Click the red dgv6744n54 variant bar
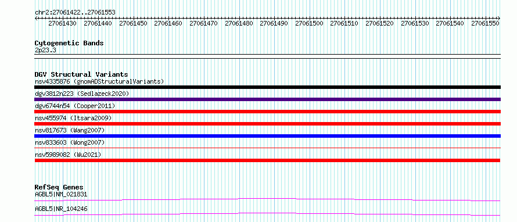517x222 pixels. tap(267, 112)
